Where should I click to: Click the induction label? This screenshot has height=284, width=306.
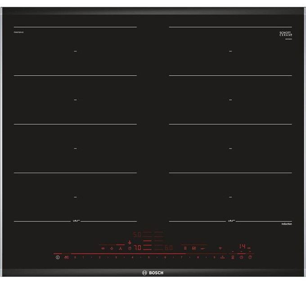point(287,224)
